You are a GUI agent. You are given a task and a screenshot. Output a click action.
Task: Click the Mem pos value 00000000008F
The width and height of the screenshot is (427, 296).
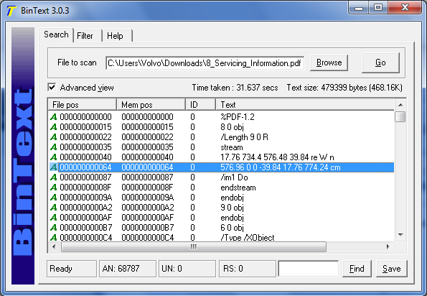[x=147, y=188]
